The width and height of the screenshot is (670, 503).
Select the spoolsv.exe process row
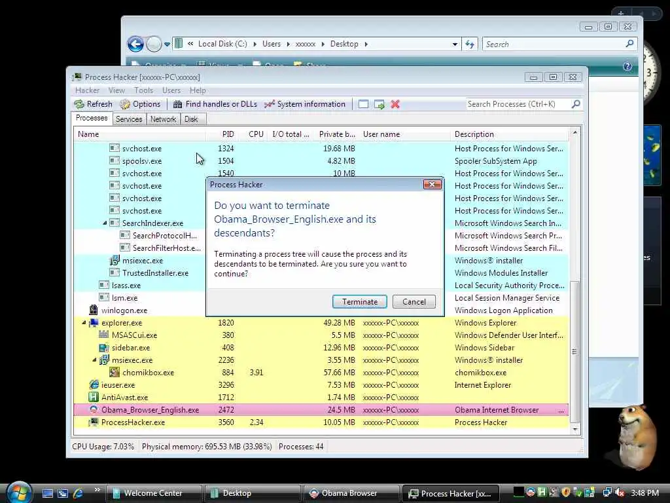pyautogui.click(x=321, y=161)
